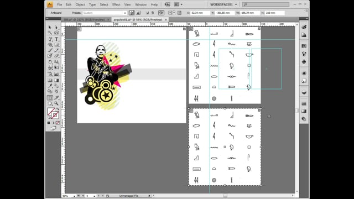354x199 pixels.
Task: Select the Gradient tool
Action: click(x=56, y=80)
